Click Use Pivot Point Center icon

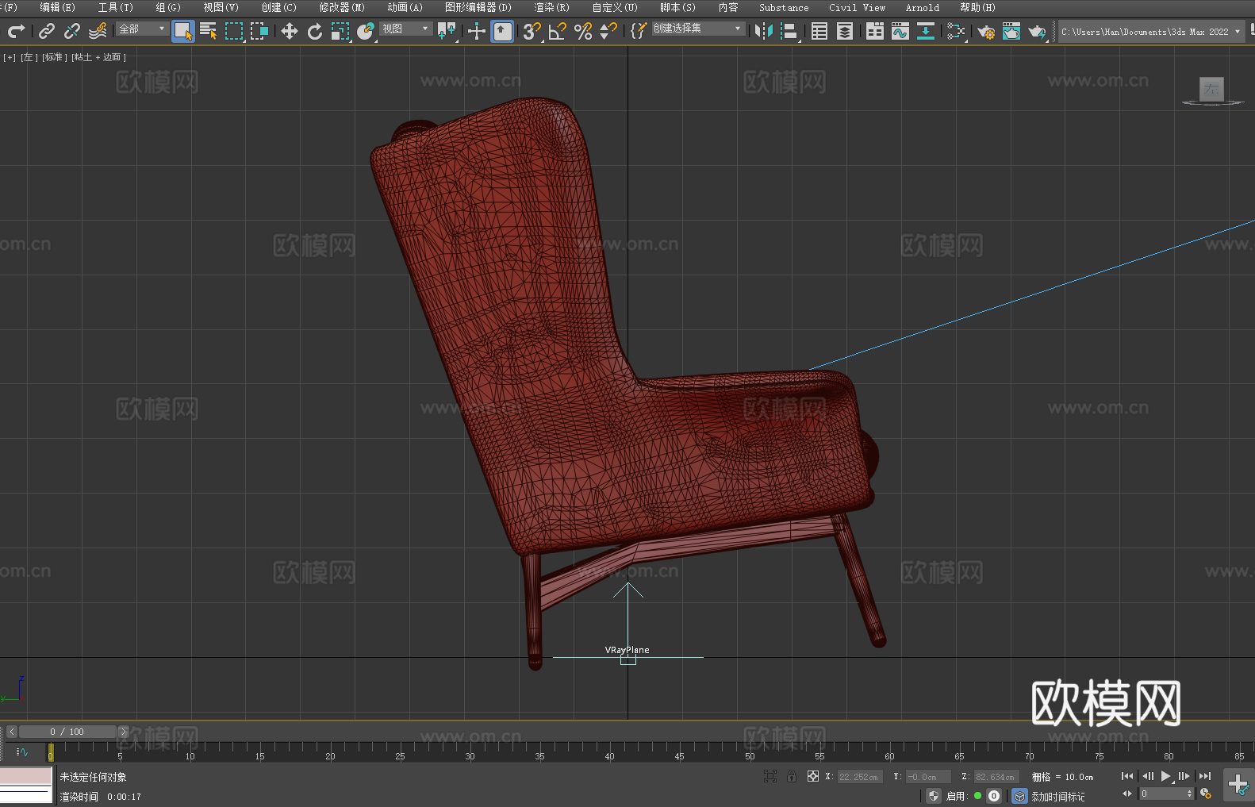click(447, 31)
